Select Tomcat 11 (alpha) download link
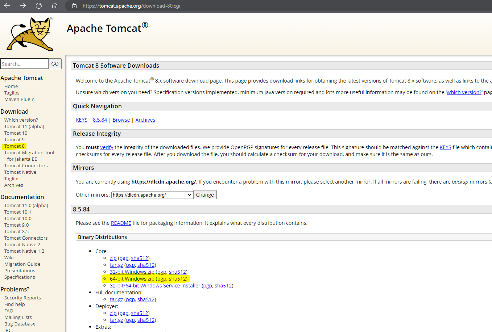The image size is (492, 332). click(24, 126)
